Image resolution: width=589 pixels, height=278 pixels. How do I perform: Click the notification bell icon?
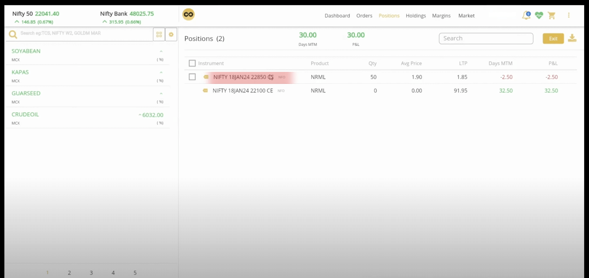pyautogui.click(x=526, y=15)
